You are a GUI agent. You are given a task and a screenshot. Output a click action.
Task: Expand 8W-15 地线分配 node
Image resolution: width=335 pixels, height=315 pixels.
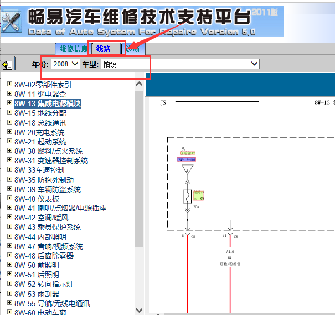[9, 112]
